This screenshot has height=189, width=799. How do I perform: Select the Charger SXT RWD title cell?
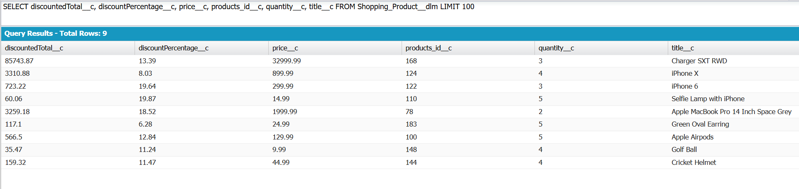699,61
